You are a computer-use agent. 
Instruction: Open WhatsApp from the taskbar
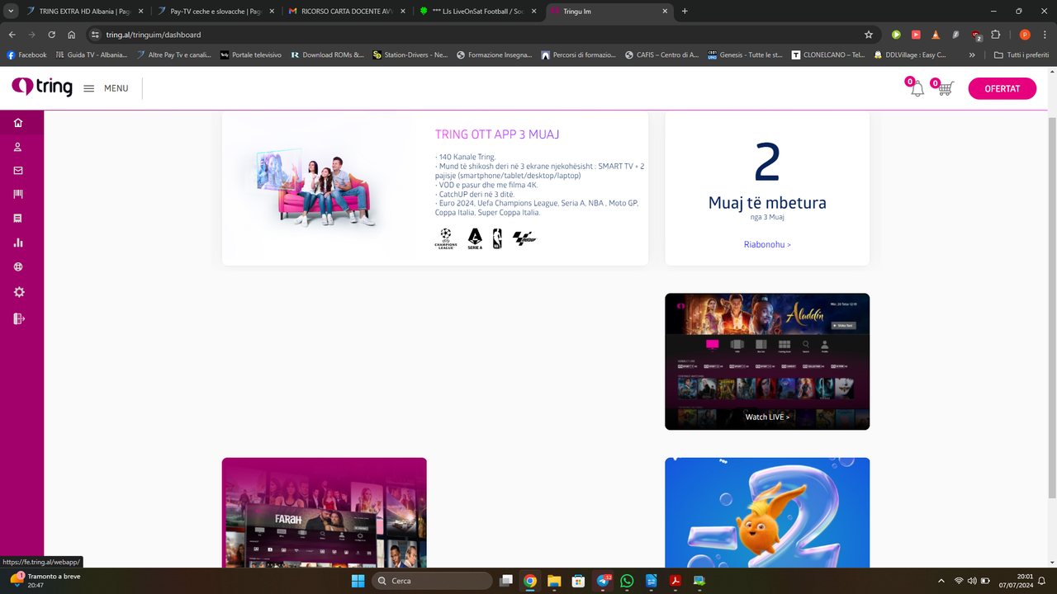pyautogui.click(x=627, y=581)
